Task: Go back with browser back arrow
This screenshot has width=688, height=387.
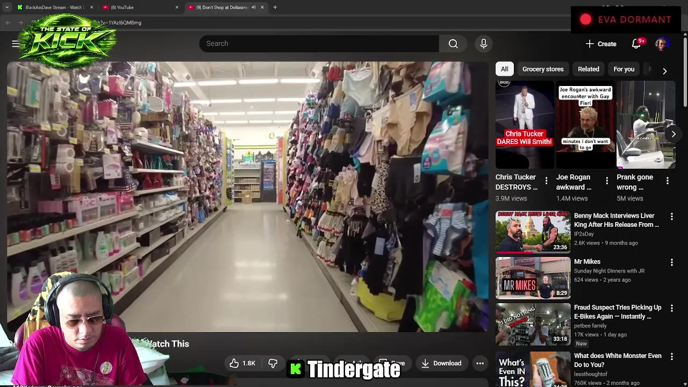Action: tap(8, 23)
